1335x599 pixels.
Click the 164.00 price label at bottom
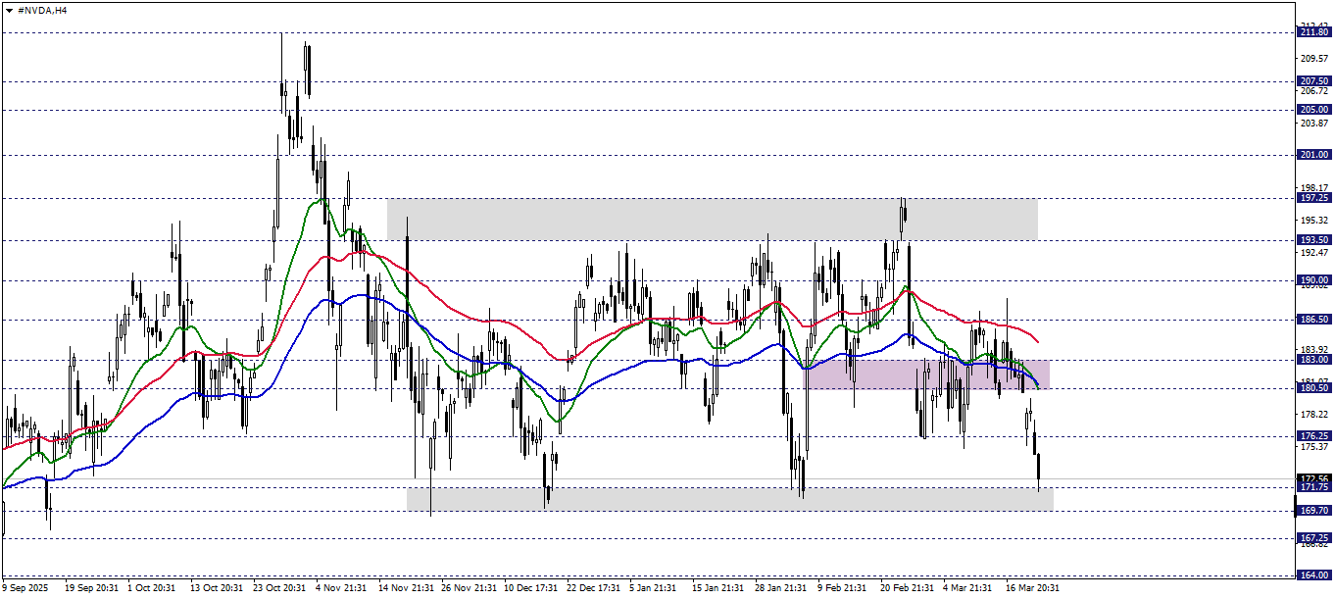(x=1314, y=575)
